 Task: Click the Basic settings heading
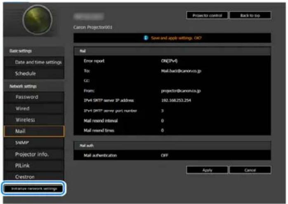point(21,51)
